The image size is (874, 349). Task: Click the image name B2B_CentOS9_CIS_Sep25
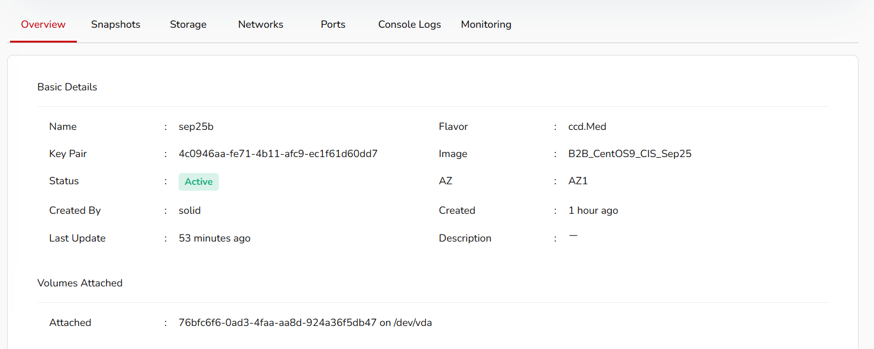click(x=630, y=154)
